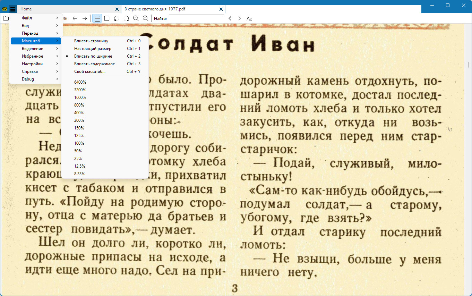Open "Свой масштаб..." custom zoom dialog
Viewport: 472px width, 296px height.
89,71
